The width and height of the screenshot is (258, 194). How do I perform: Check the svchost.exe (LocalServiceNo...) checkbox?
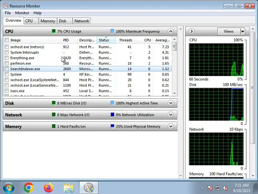(6, 85)
